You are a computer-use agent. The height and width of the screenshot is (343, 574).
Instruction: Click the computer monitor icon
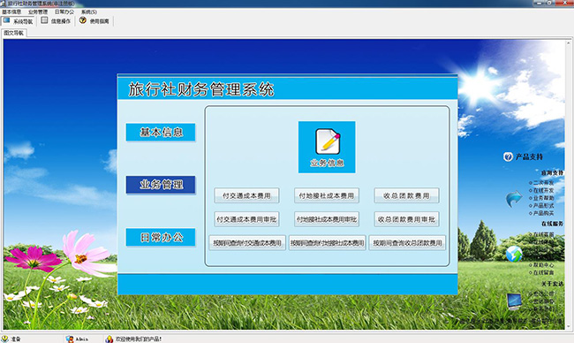click(x=514, y=301)
